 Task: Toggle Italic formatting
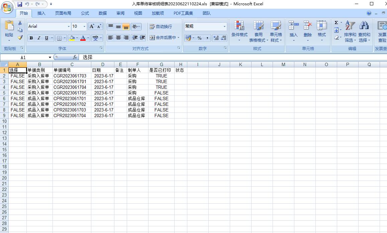pyautogui.click(x=39, y=38)
